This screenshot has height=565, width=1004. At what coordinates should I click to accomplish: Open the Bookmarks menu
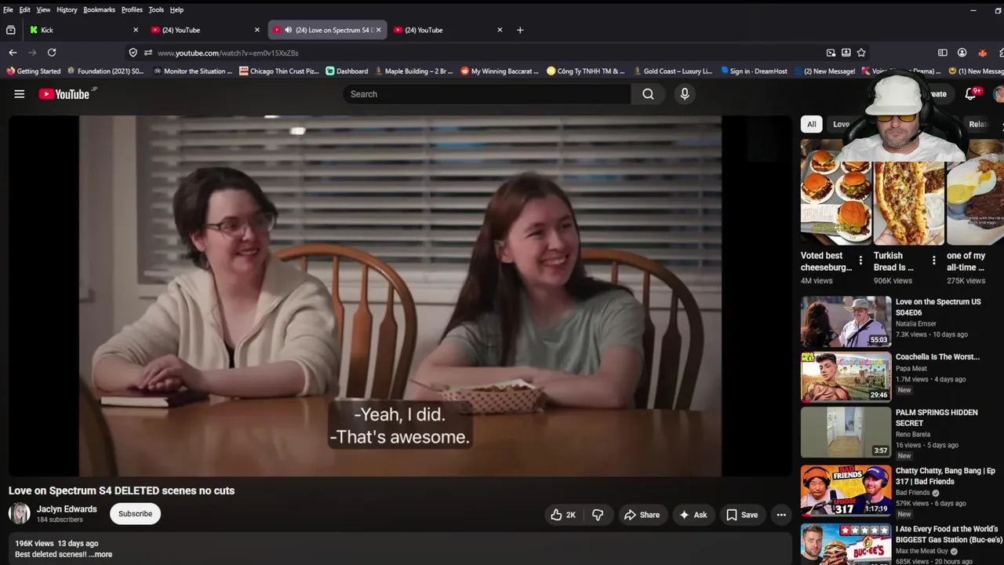99,9
